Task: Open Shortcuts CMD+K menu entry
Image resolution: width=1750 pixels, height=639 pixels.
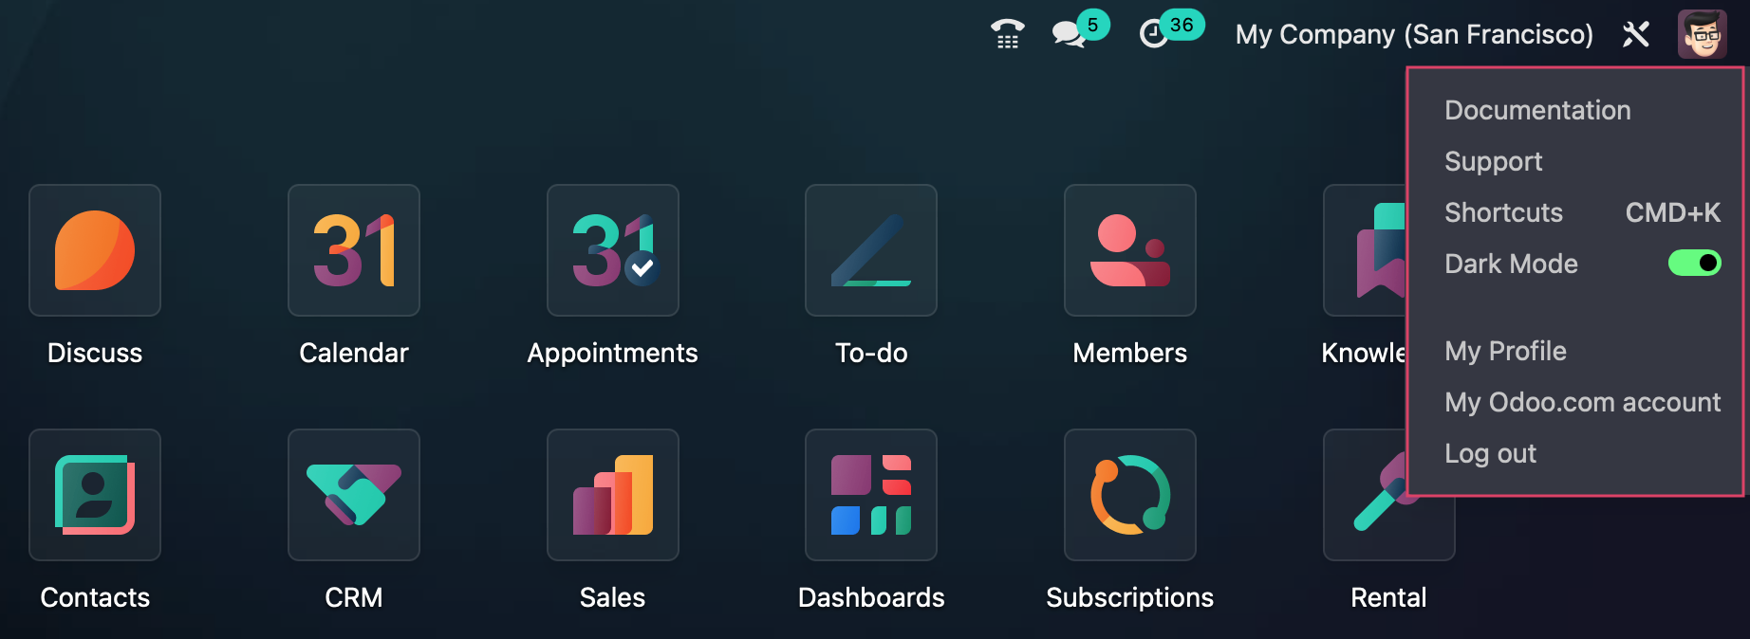Action: pos(1575,212)
